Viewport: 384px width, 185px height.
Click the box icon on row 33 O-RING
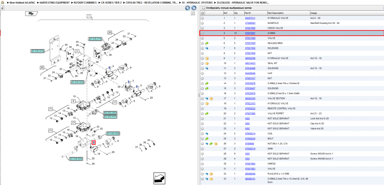coord(211,179)
